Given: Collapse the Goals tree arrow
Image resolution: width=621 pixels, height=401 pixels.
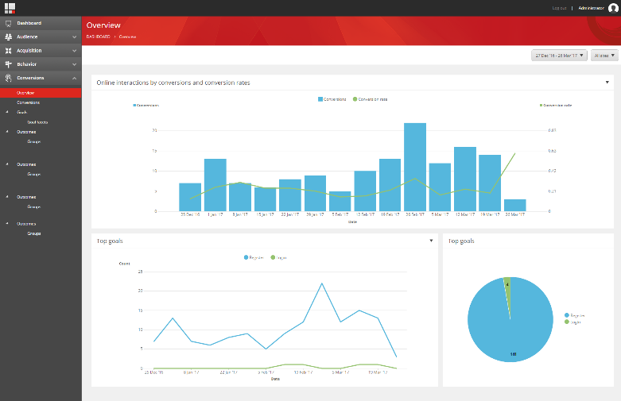Looking at the screenshot, I should tap(7, 112).
